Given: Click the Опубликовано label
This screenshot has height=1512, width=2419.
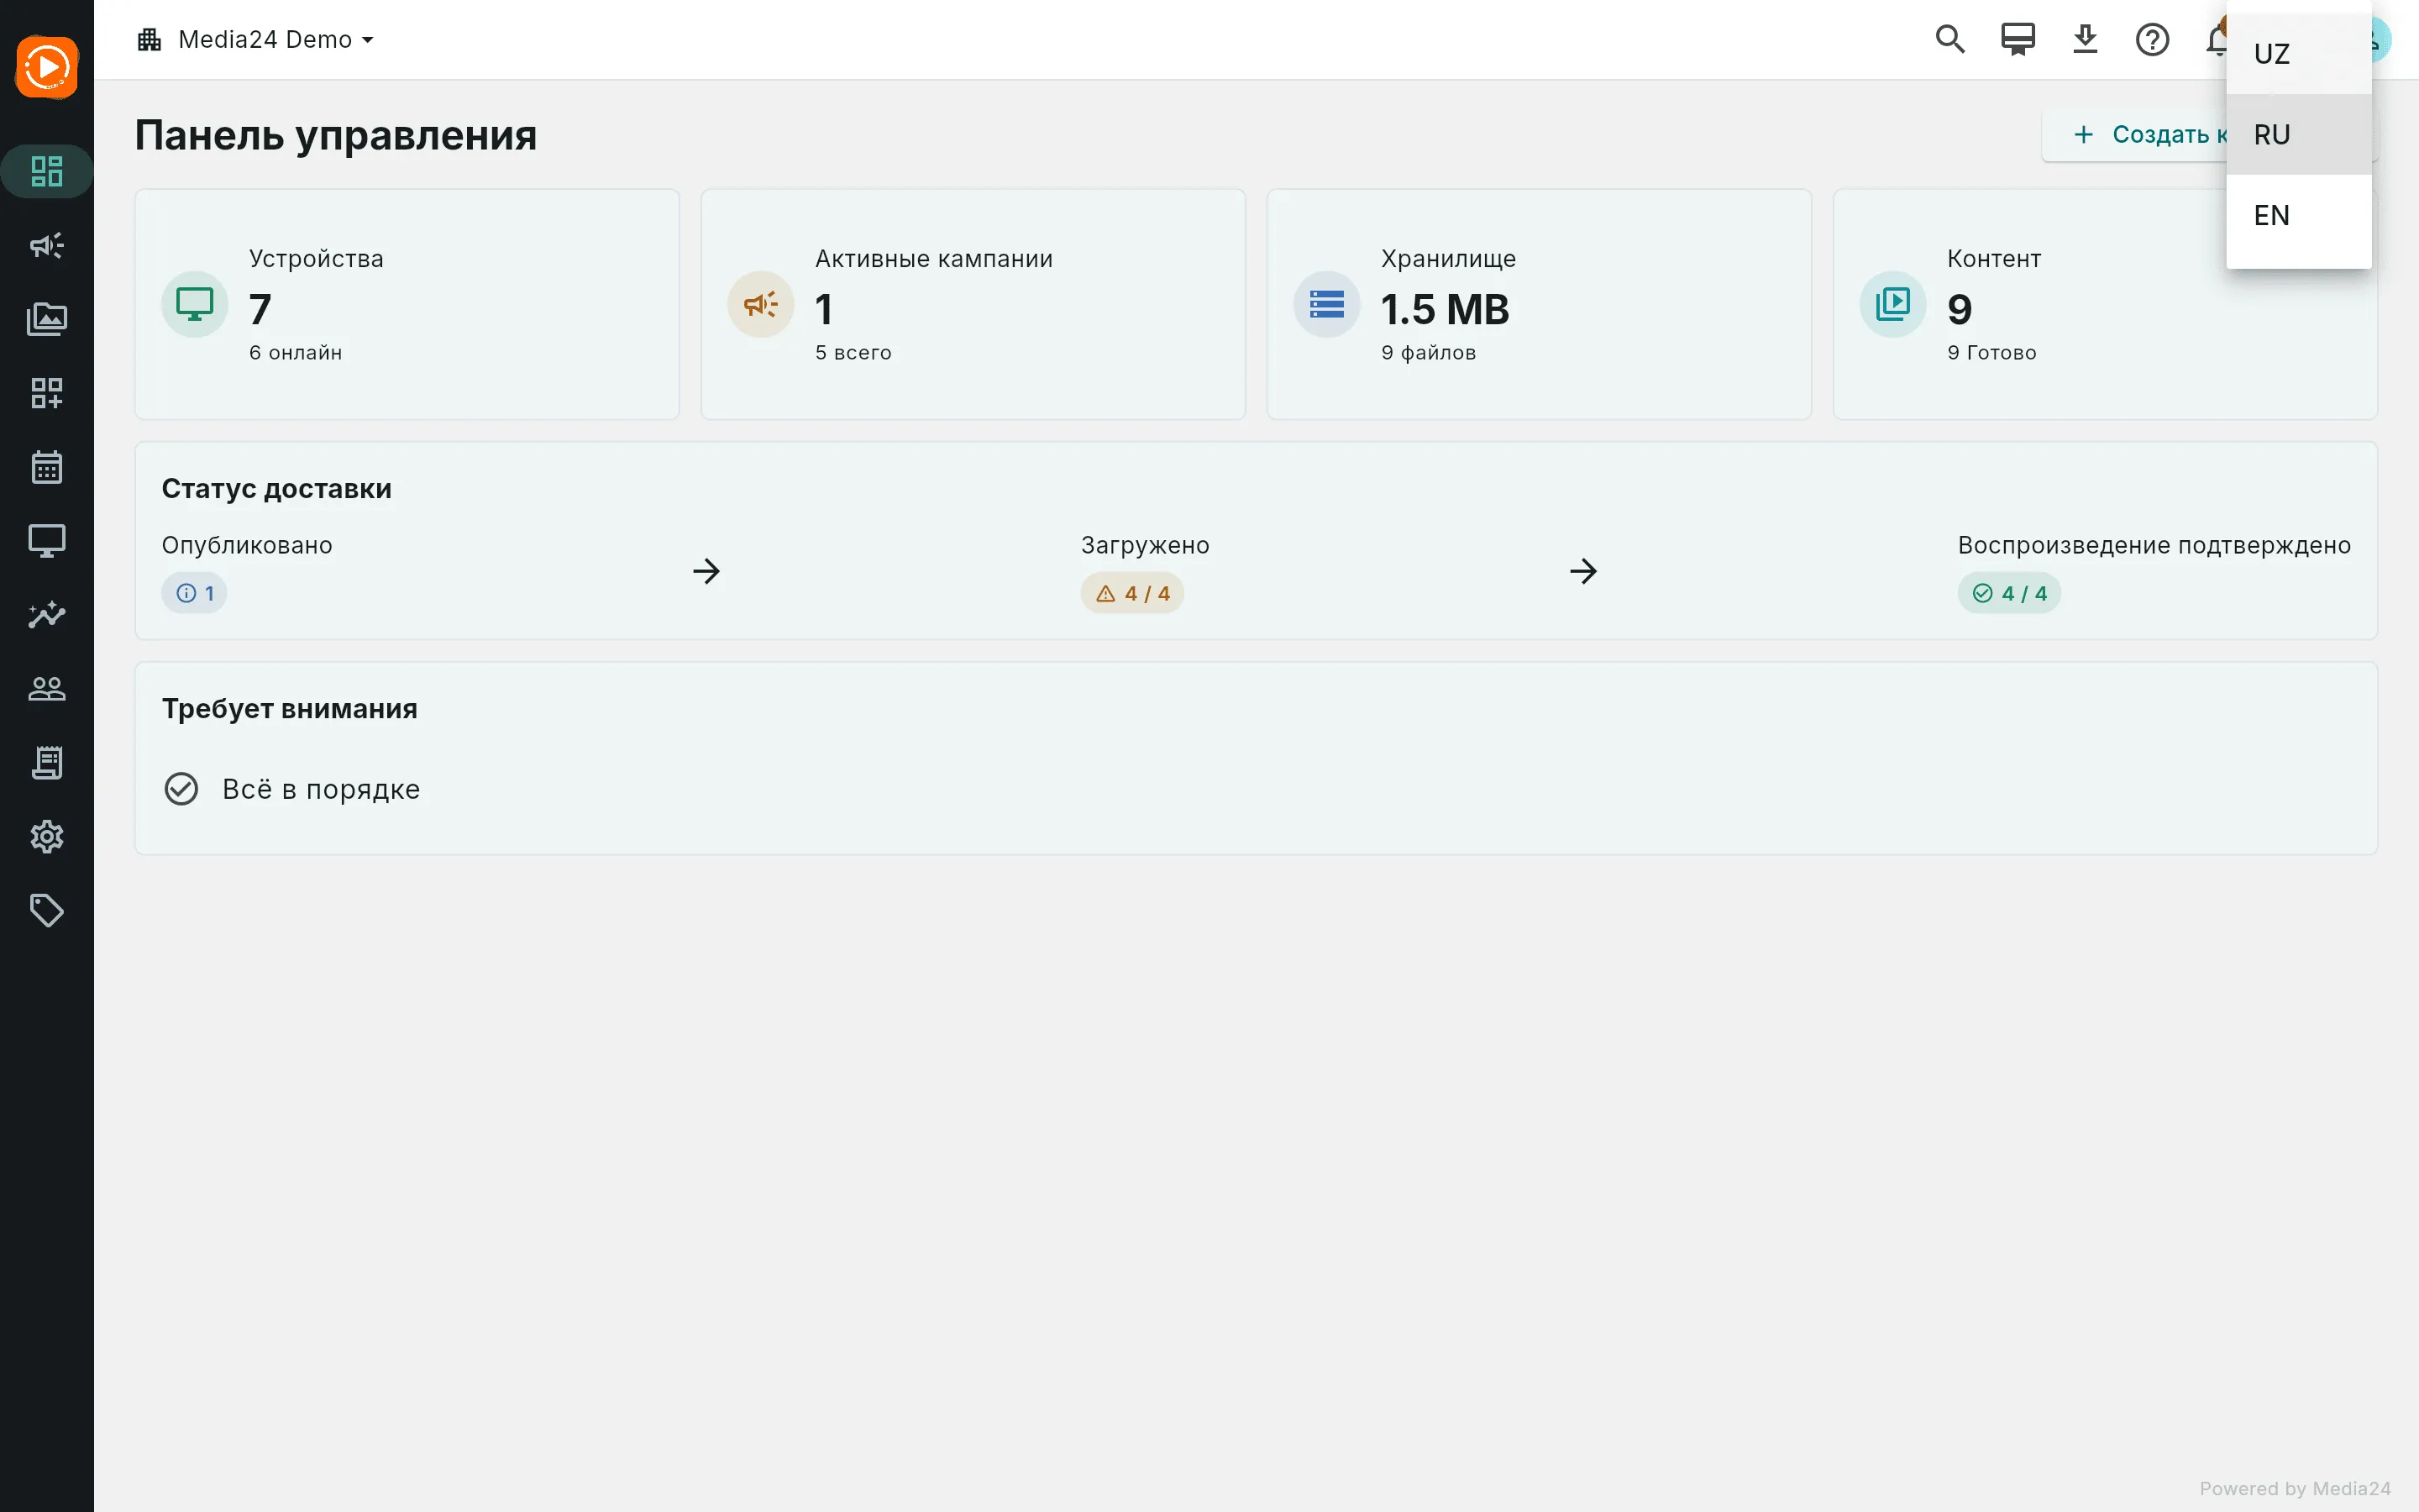Looking at the screenshot, I should pyautogui.click(x=247, y=545).
